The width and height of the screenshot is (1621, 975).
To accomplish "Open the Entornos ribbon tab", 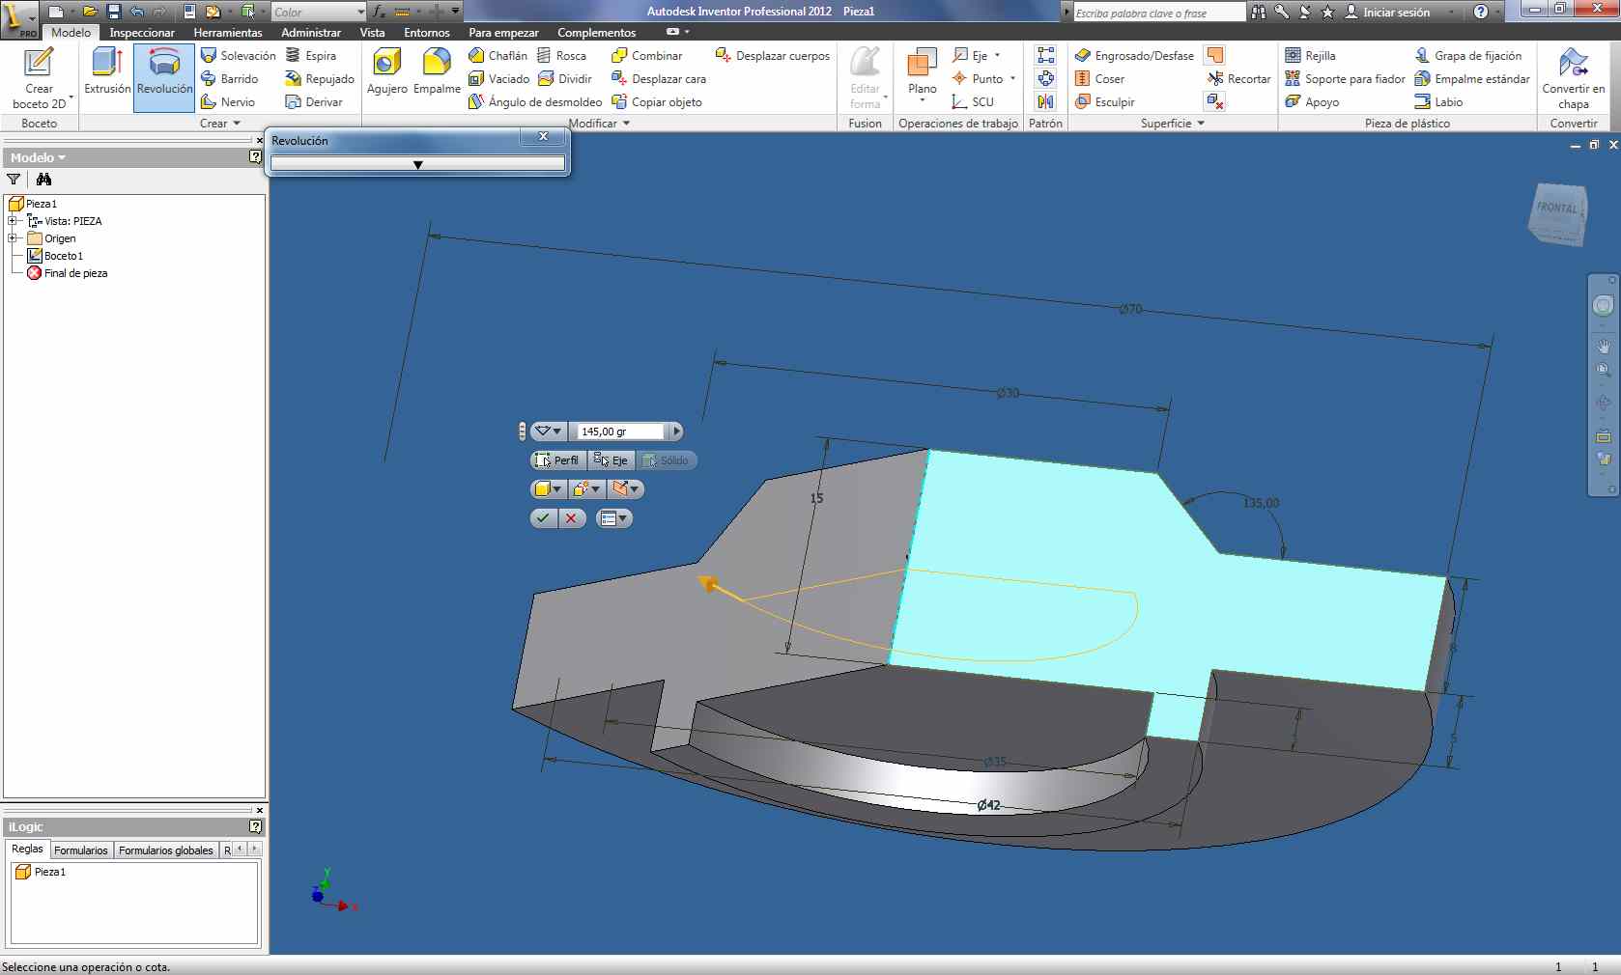I will click(427, 32).
